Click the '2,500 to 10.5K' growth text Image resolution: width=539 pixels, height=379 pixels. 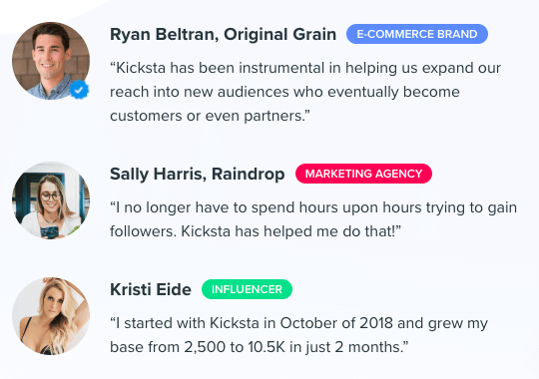(235, 347)
